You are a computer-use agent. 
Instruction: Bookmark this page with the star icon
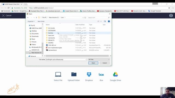pyautogui.click(x=169, y=8)
